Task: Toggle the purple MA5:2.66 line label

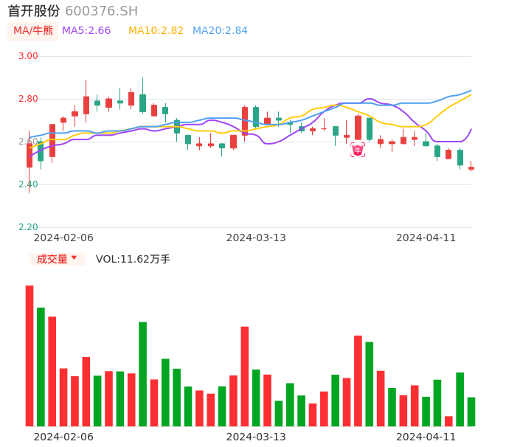Action: (86, 31)
